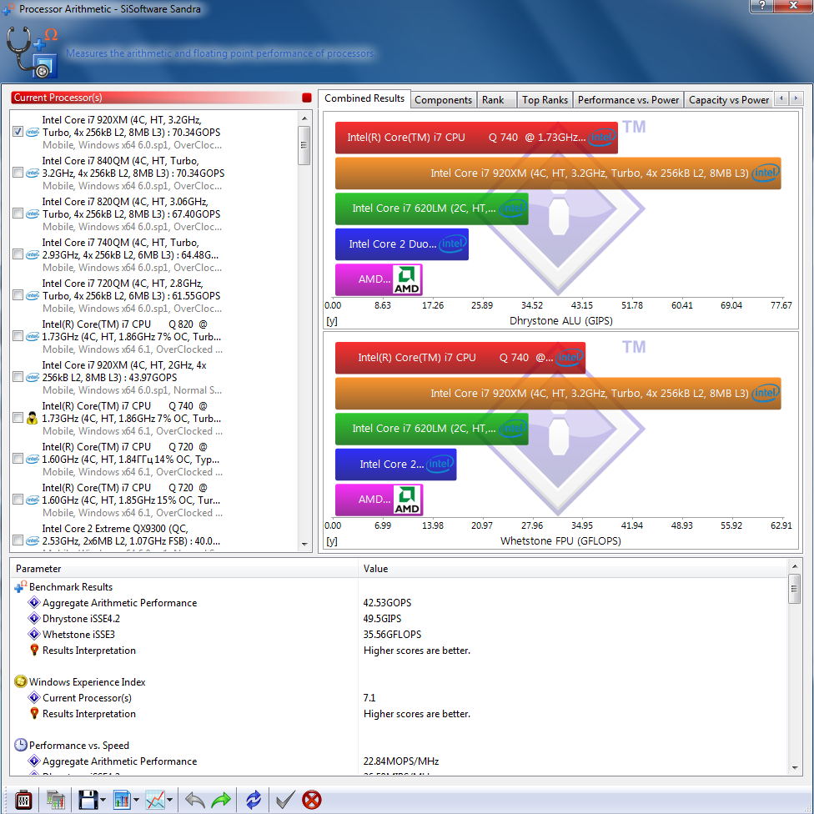Check the Core 2 Extreme QX9300 checkbox
Viewport: 814px width, 814px height.
coord(18,540)
